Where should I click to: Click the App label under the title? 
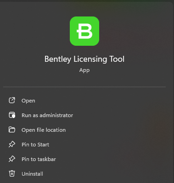click(x=84, y=70)
